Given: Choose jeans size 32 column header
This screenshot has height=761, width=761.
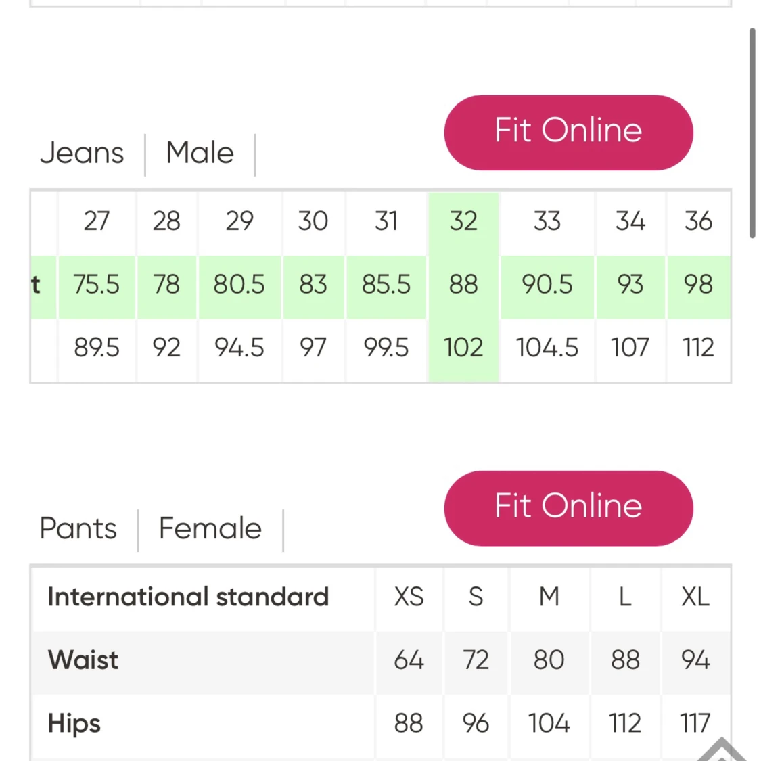Looking at the screenshot, I should 463,221.
